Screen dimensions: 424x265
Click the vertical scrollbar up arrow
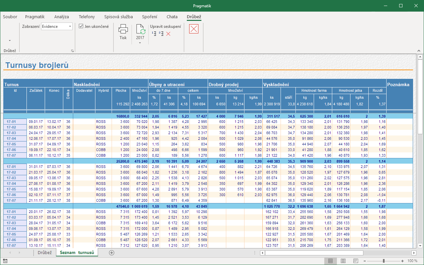tap(420, 57)
